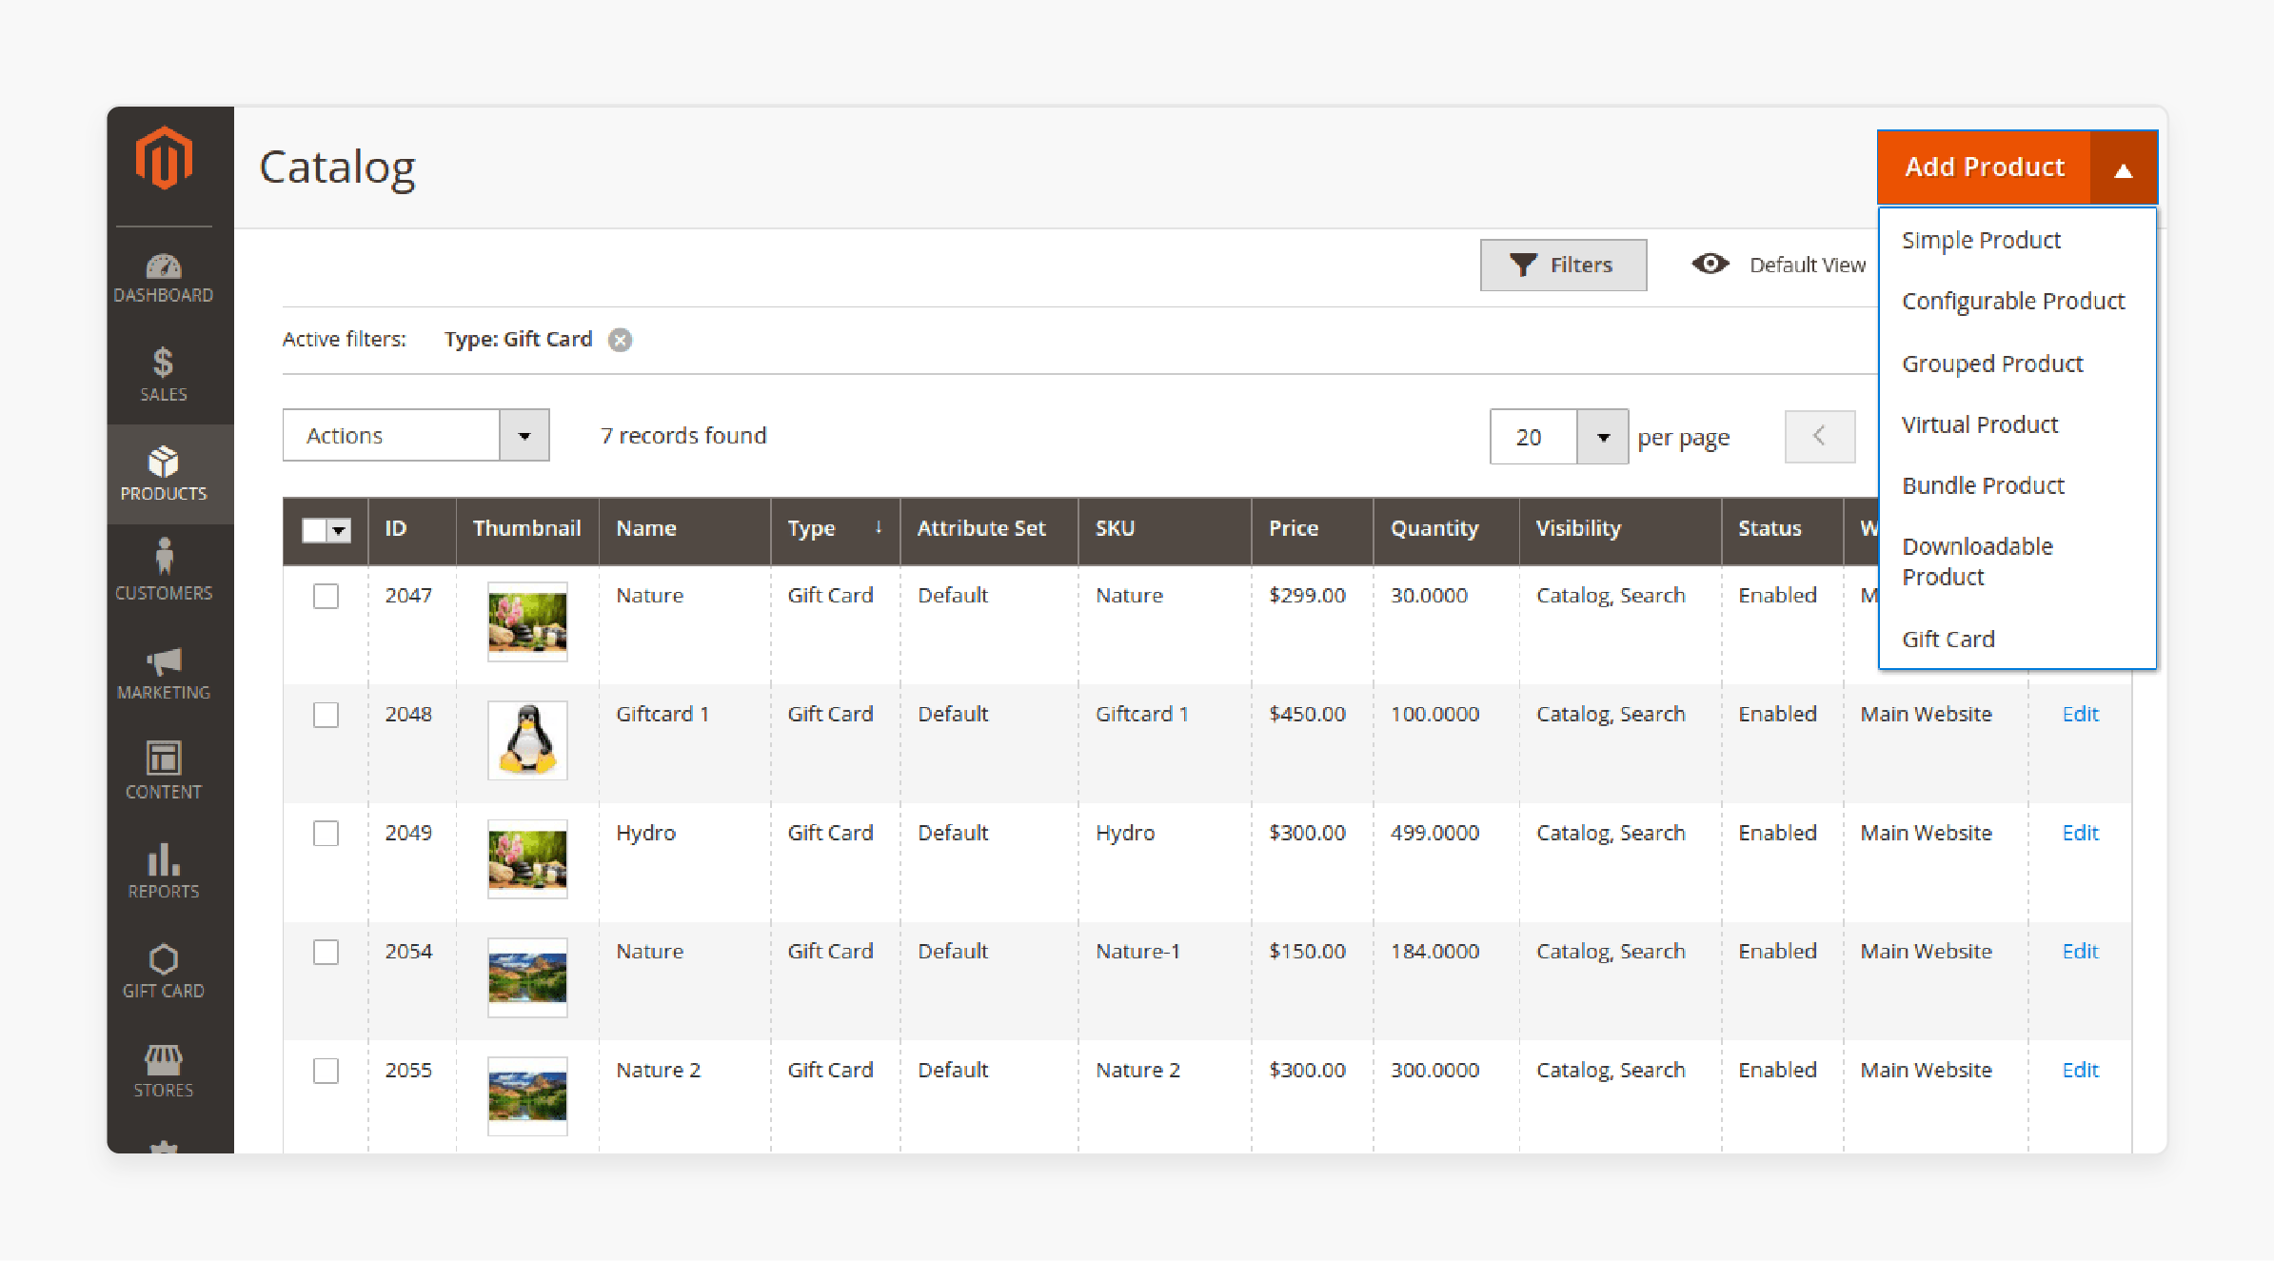Choose Downloadable Product from menu

1977,562
